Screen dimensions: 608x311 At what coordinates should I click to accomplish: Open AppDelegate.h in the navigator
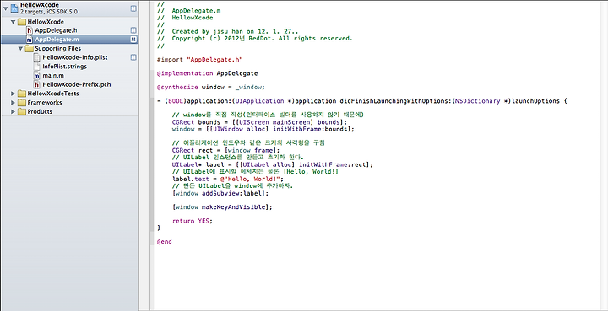coord(57,30)
